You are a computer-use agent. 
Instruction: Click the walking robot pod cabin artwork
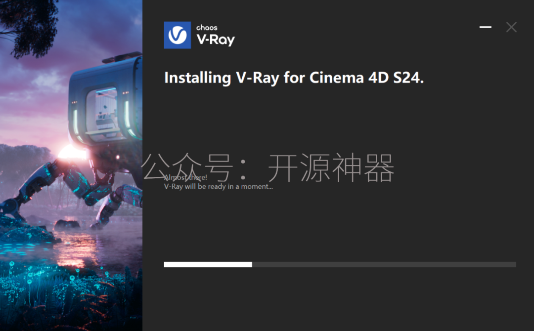click(x=105, y=99)
